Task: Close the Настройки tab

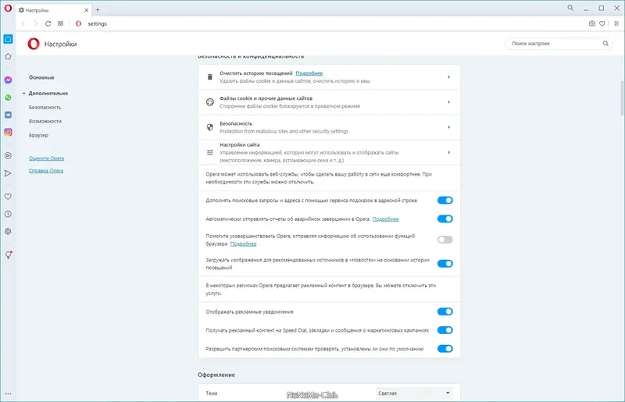Action: pos(86,10)
